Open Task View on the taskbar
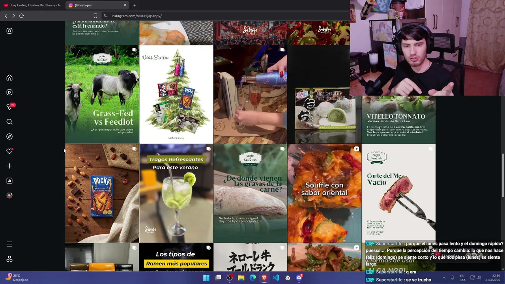This screenshot has width=505, height=284. (218, 278)
